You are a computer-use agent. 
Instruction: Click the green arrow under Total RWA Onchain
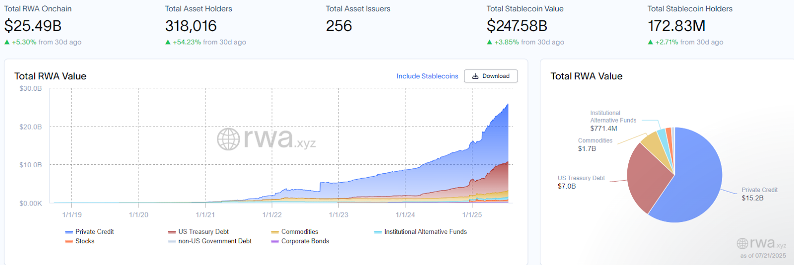7,42
